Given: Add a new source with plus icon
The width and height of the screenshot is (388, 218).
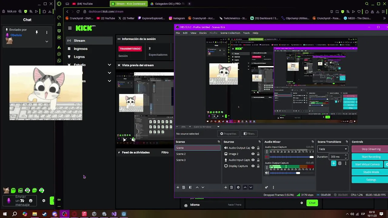Looking at the screenshot, I should (226, 187).
